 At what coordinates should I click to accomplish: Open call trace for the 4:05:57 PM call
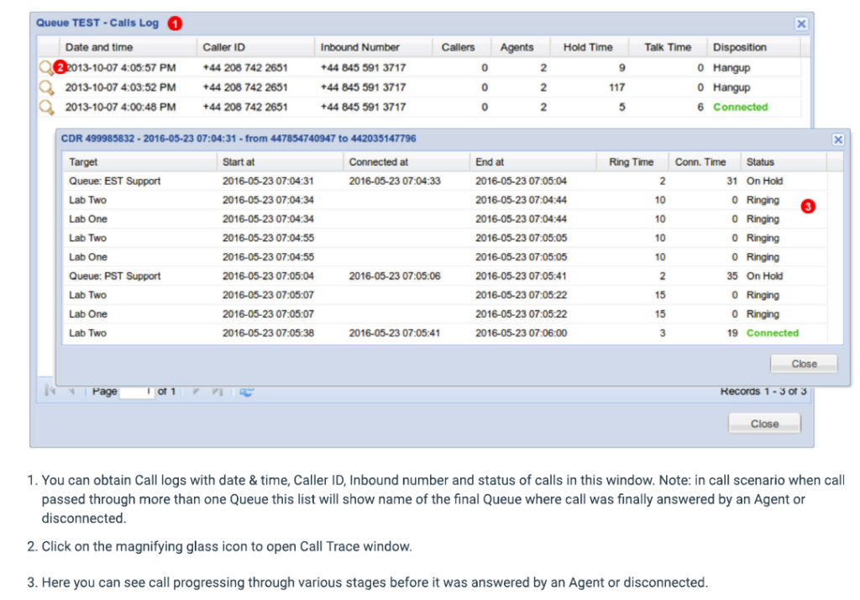[46, 67]
